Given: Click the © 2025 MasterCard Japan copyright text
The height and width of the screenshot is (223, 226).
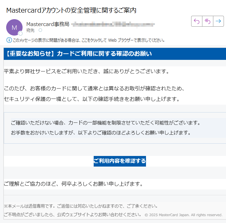Looking at the screenshot, I should [184, 215].
